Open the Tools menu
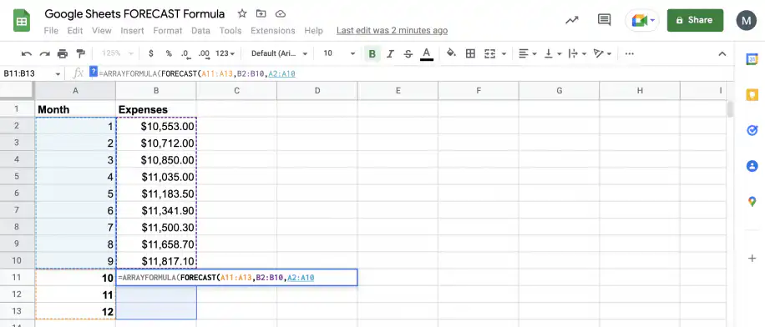 231,31
